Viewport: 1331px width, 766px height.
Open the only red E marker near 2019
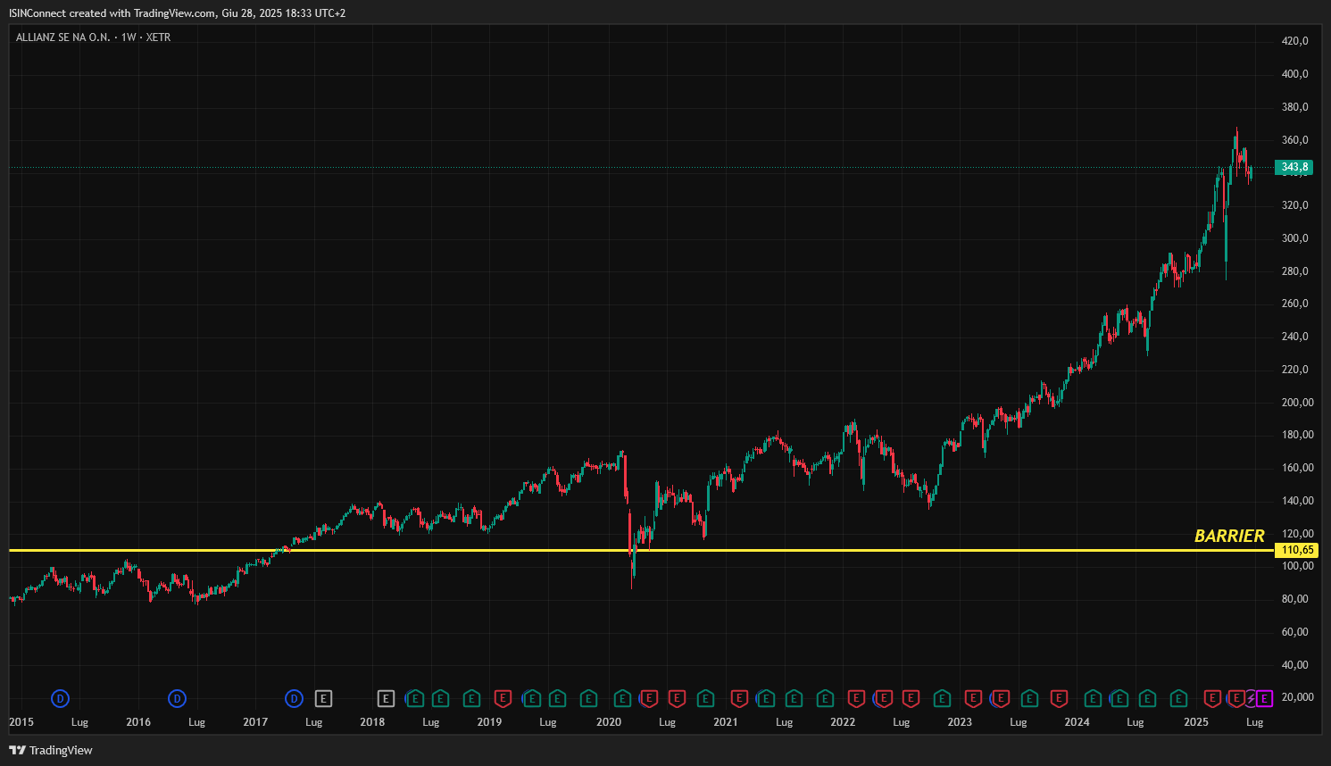point(503,698)
